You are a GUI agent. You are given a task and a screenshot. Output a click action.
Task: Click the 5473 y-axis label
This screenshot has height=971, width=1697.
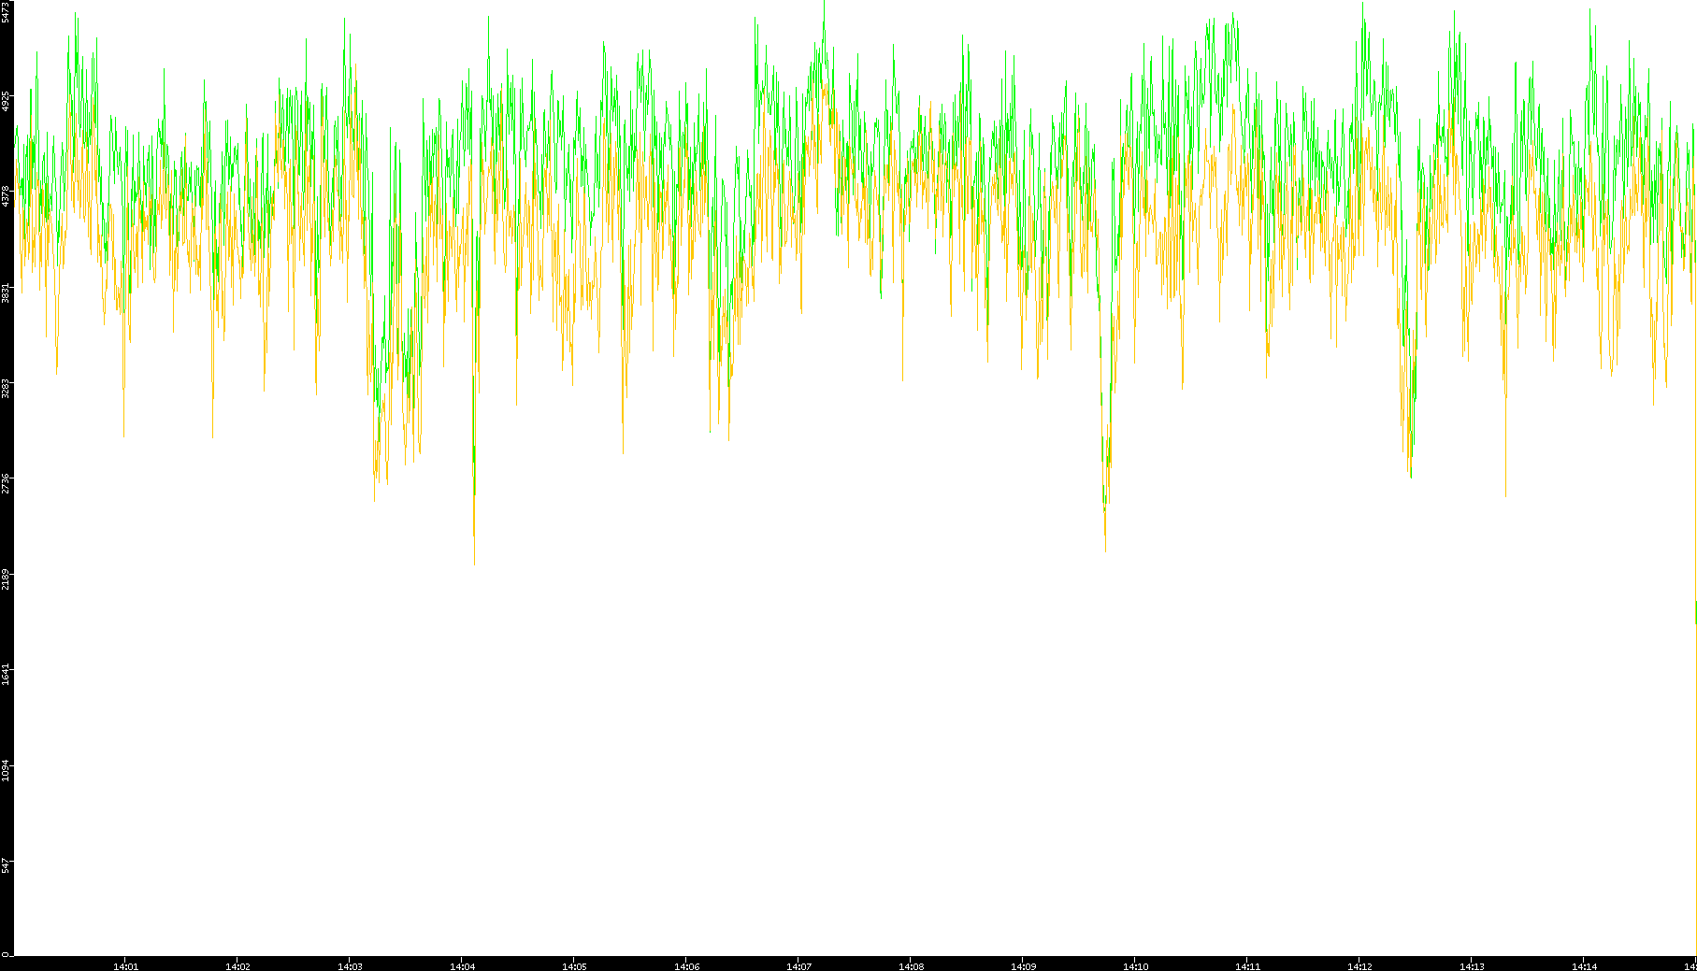pyautogui.click(x=7, y=12)
